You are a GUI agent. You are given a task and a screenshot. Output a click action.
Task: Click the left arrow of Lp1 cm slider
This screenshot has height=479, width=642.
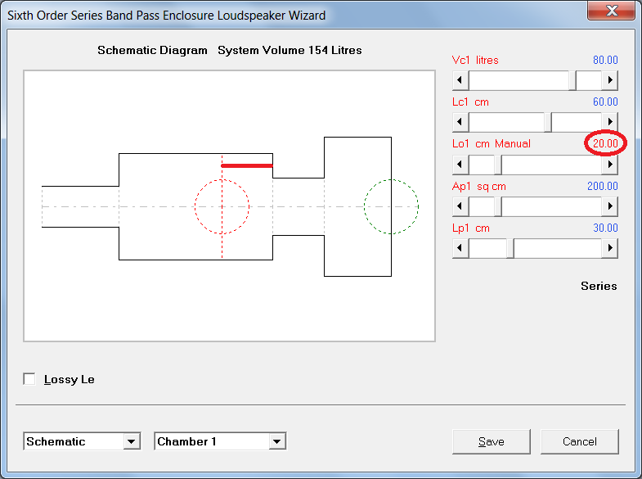click(460, 248)
